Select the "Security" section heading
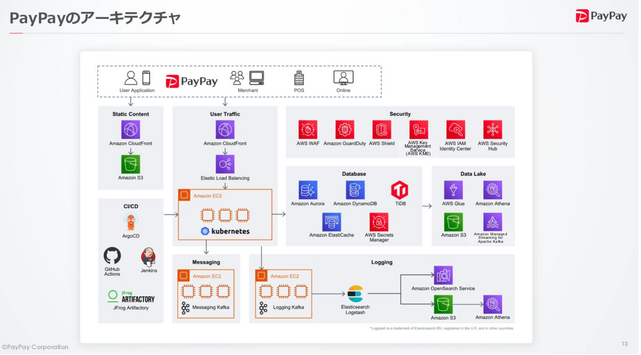The height and width of the screenshot is (355, 641). pos(400,114)
